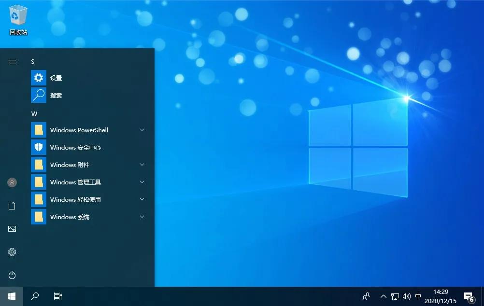Select Windows 安全中心 in the Start menu
The image size is (484, 306).
coord(75,147)
